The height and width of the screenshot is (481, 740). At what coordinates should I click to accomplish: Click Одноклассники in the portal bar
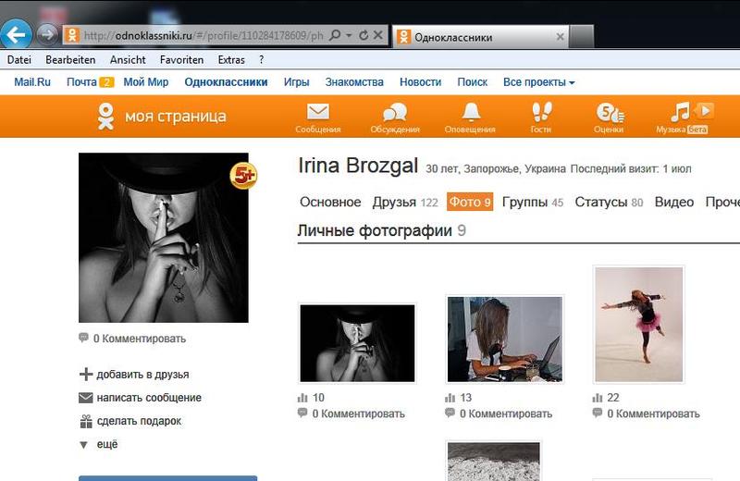pos(226,82)
